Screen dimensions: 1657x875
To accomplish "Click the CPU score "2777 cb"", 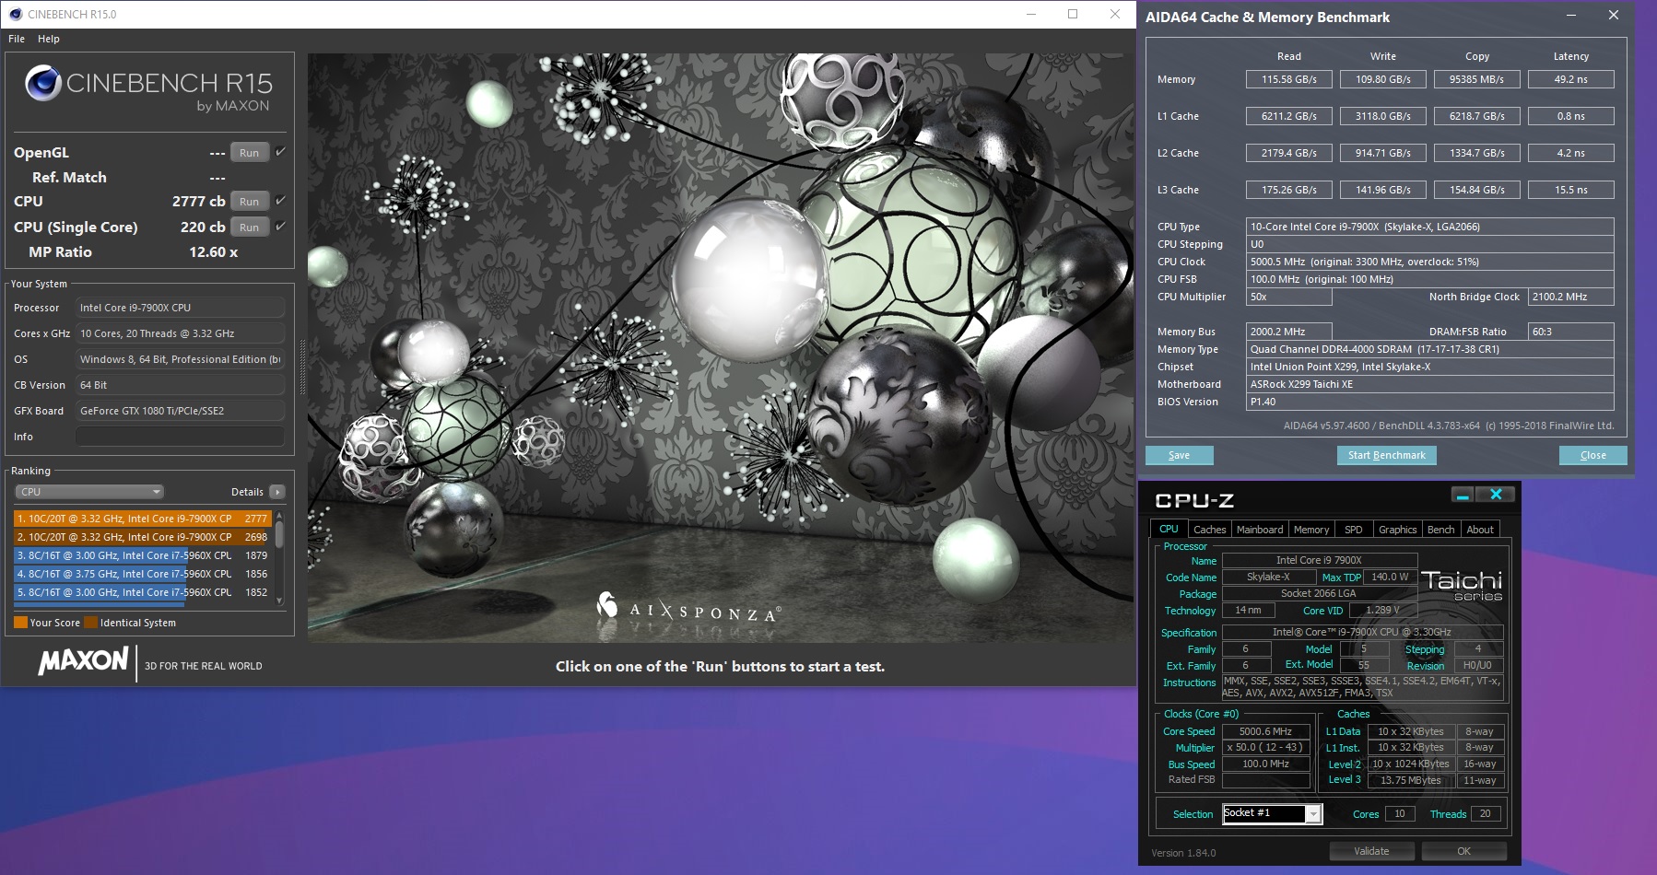I will (x=198, y=201).
